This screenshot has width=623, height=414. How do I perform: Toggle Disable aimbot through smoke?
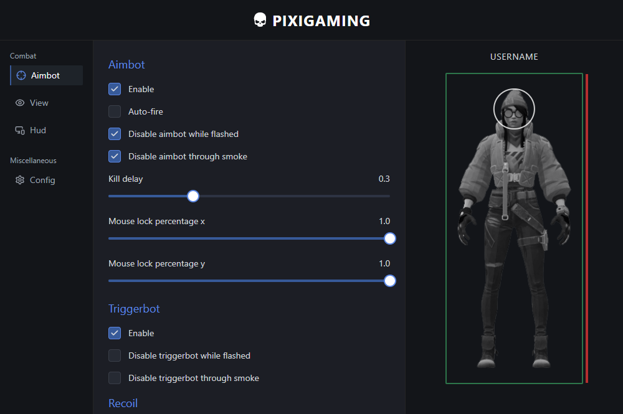pos(115,156)
